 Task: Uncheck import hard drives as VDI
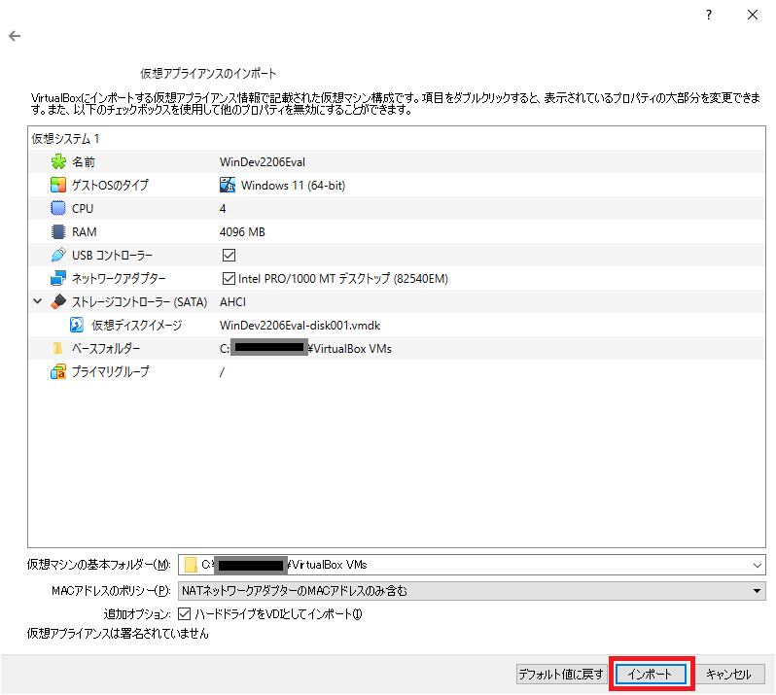coord(184,614)
